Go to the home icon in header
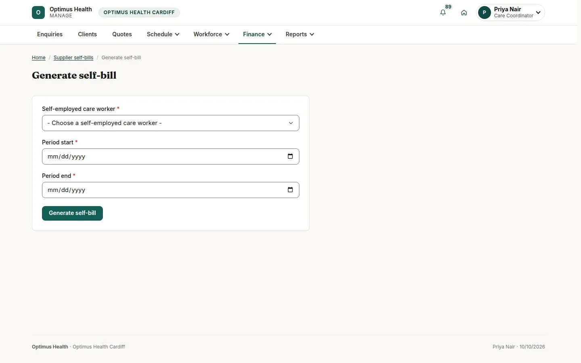This screenshot has height=363, width=581. pos(464,13)
